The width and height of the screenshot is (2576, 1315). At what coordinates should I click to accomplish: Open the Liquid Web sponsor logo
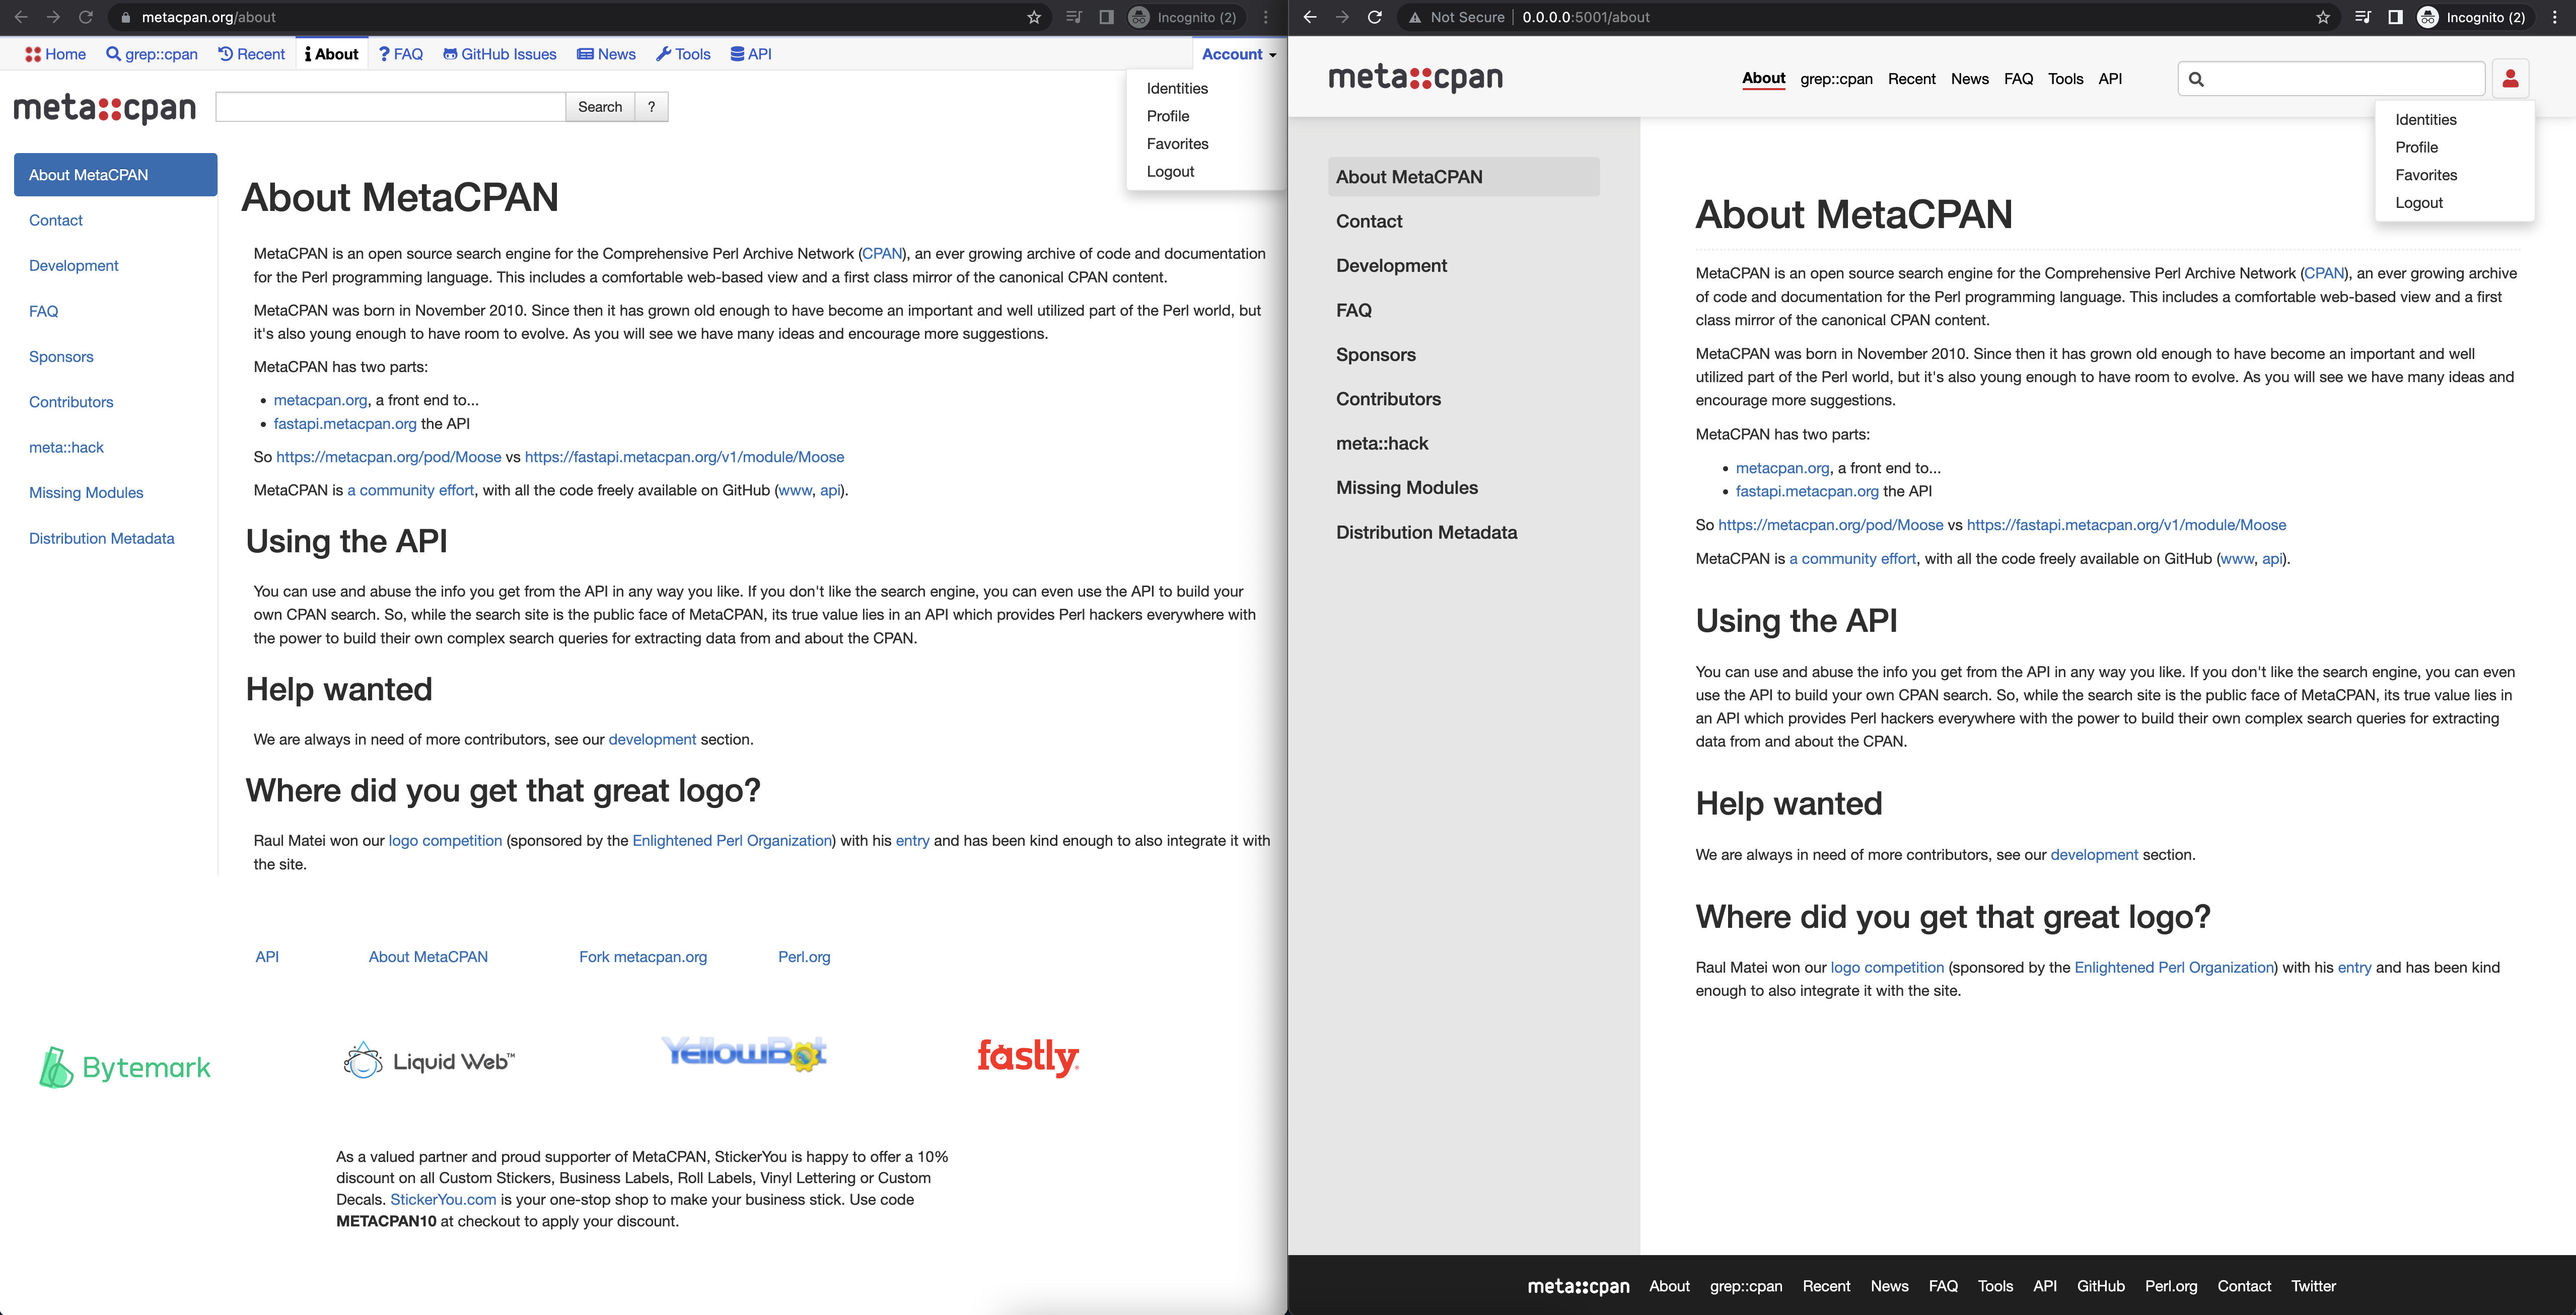[428, 1061]
